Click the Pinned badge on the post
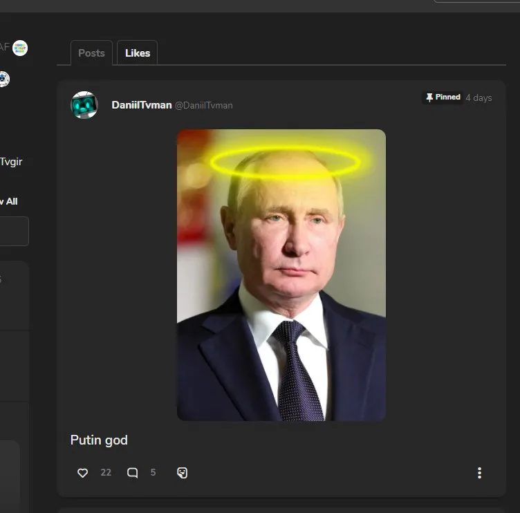The height and width of the screenshot is (513, 520). tap(443, 97)
